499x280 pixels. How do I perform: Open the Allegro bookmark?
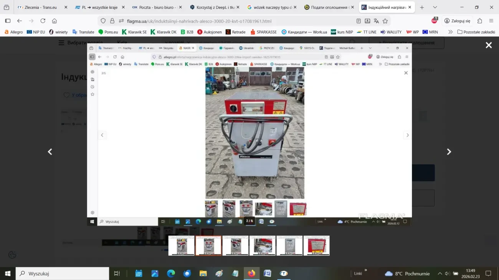13,32
